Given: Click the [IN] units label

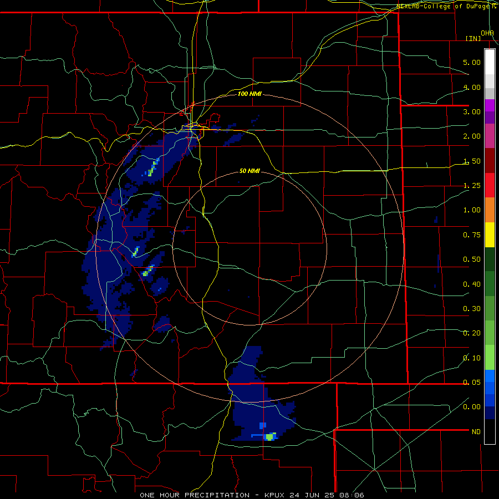Looking at the screenshot, I should click(473, 38).
